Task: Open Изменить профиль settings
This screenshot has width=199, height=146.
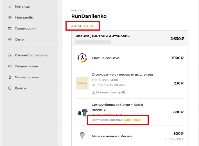Action: click(x=31, y=55)
